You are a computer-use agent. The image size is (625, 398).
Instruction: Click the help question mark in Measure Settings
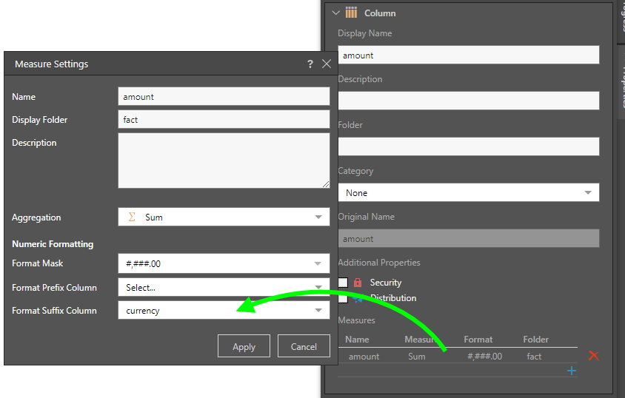click(x=310, y=64)
